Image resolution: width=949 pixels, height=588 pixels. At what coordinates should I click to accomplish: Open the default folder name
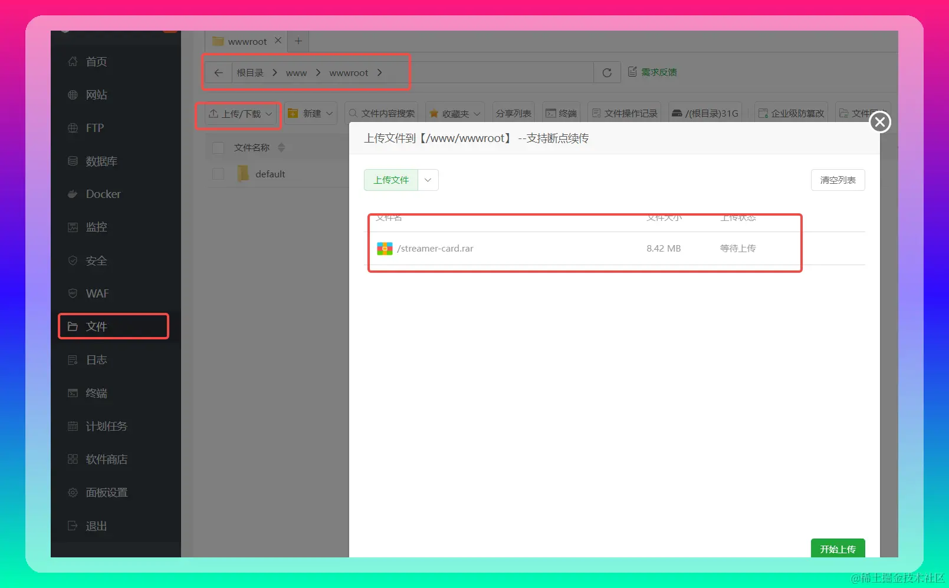click(270, 174)
